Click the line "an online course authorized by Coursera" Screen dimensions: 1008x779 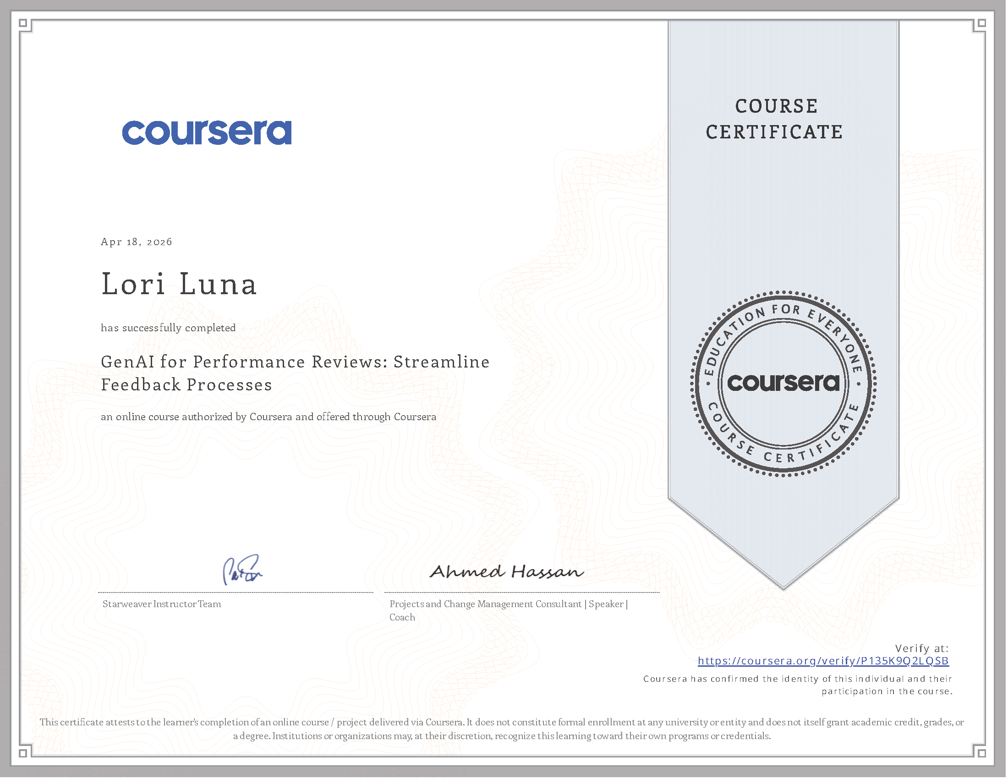268,417
